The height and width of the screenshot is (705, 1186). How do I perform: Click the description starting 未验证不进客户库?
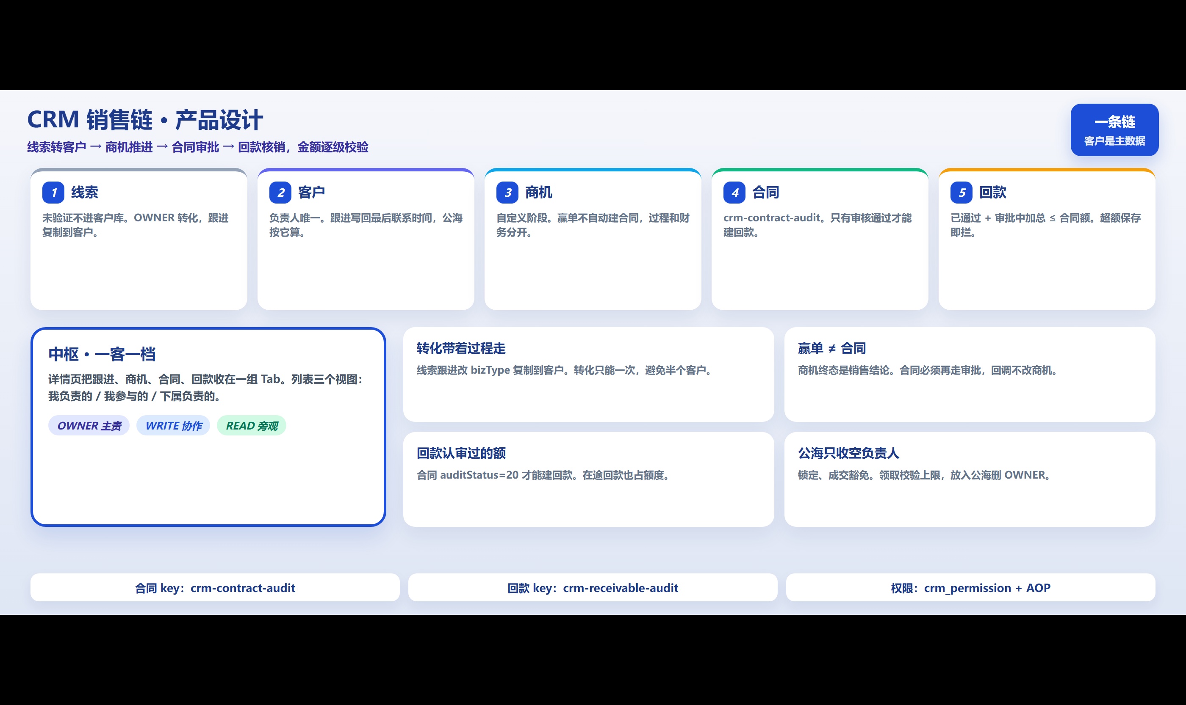[136, 225]
